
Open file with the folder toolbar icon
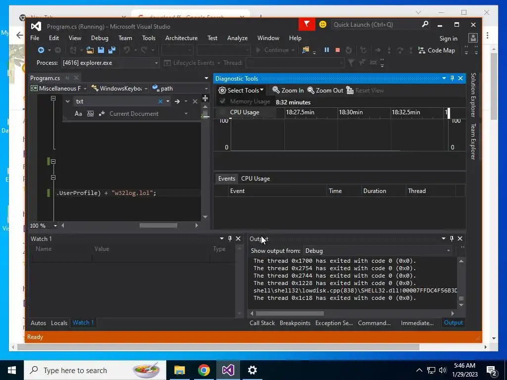[x=90, y=50]
